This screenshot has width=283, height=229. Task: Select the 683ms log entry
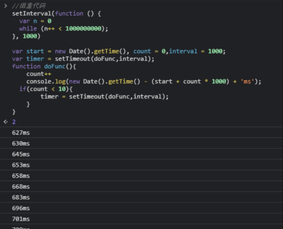tap(142, 198)
